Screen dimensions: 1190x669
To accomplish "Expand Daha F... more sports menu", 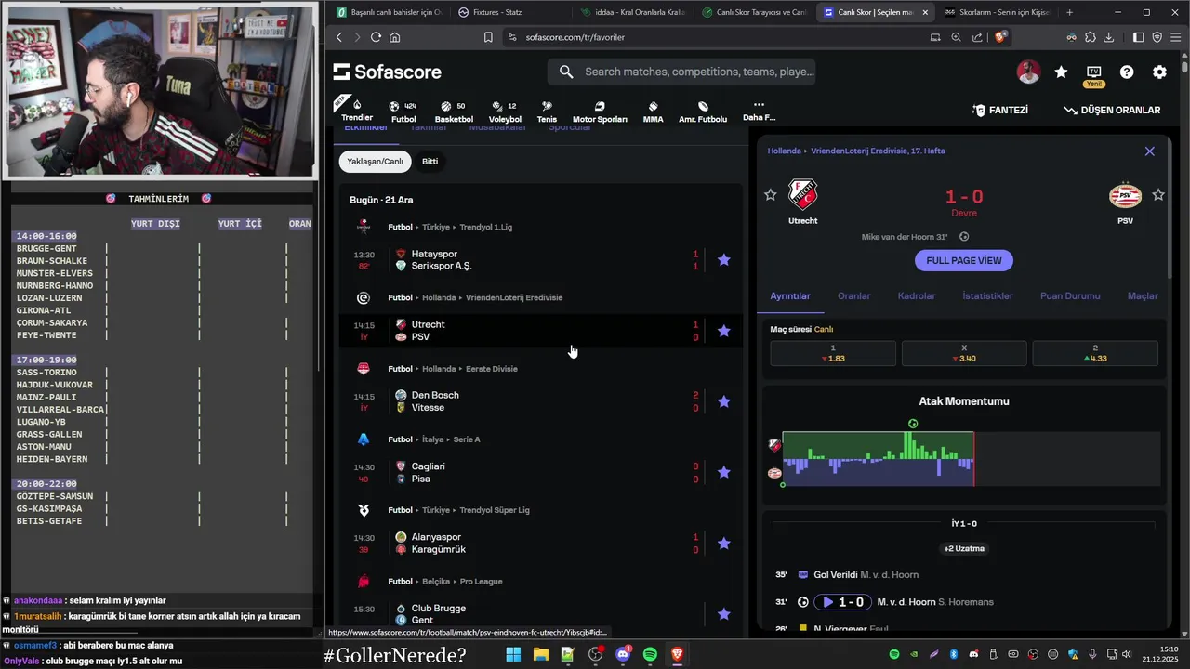I will pos(759,111).
